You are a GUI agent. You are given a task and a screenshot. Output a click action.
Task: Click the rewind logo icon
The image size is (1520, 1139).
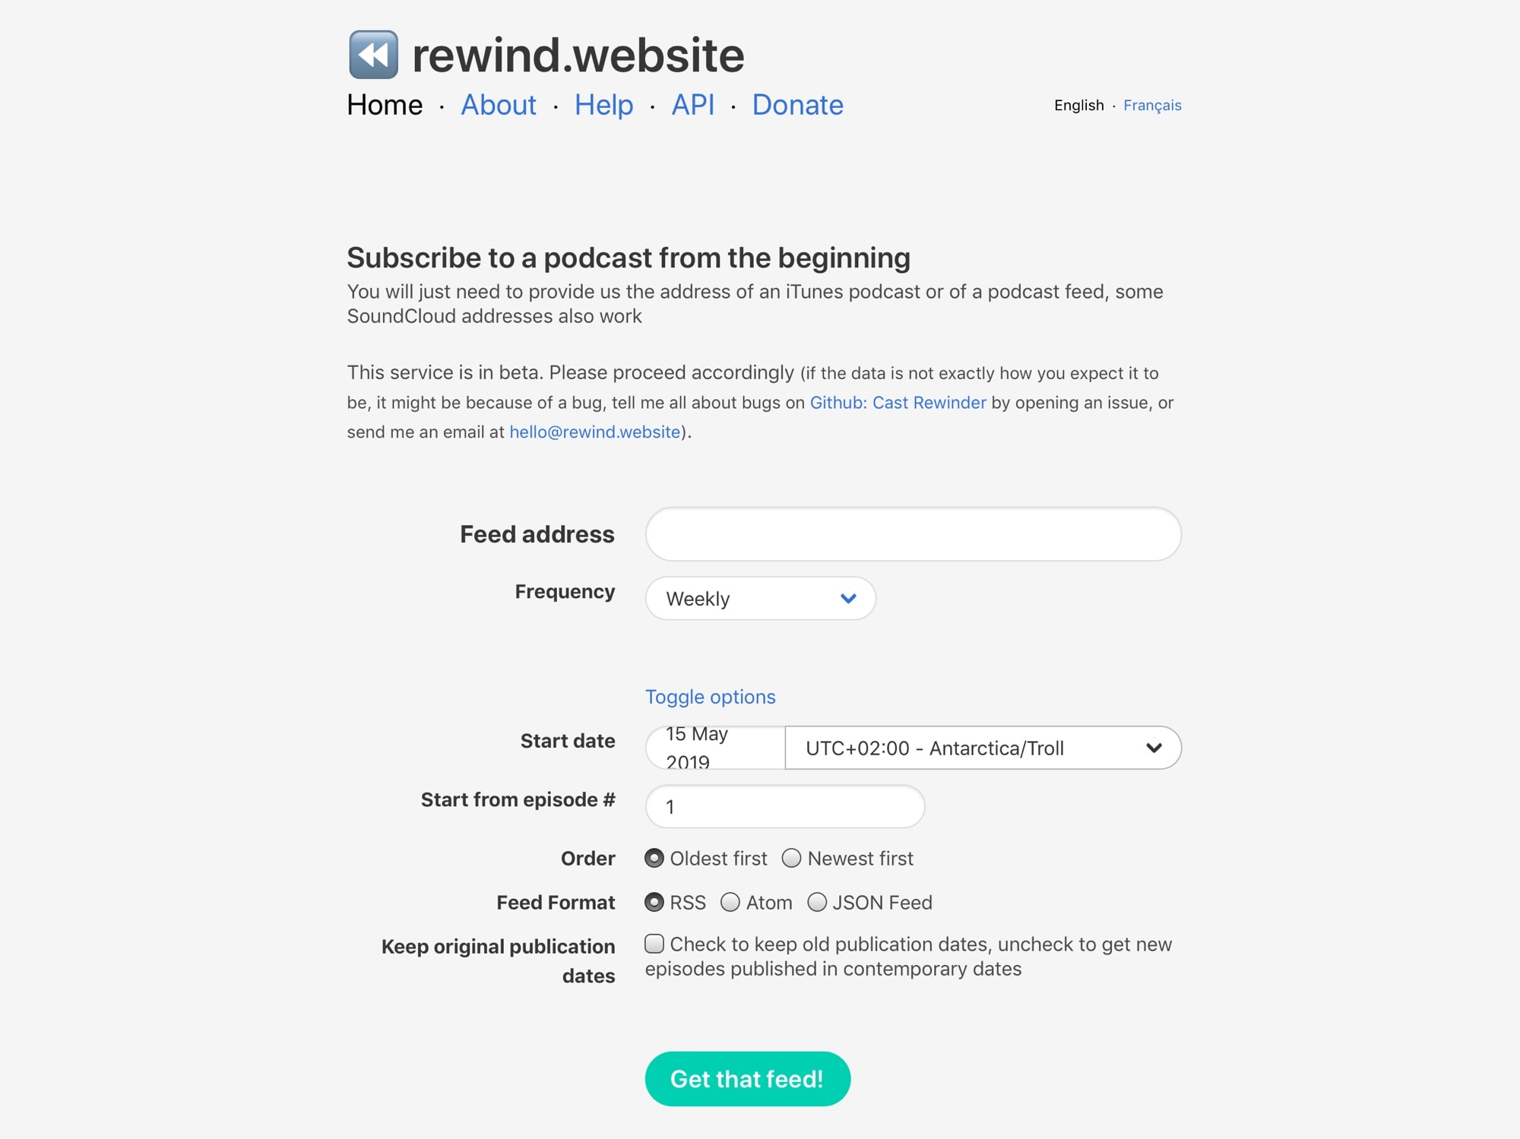tap(373, 55)
